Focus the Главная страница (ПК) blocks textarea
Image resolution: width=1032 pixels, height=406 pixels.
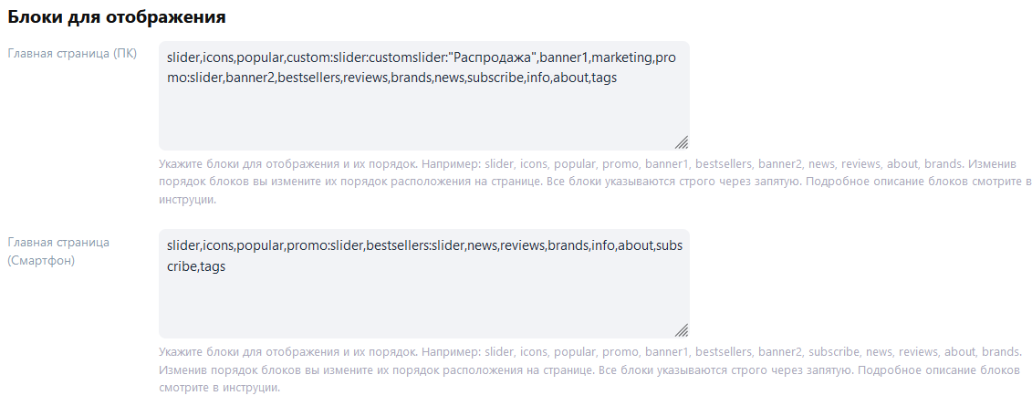424,96
